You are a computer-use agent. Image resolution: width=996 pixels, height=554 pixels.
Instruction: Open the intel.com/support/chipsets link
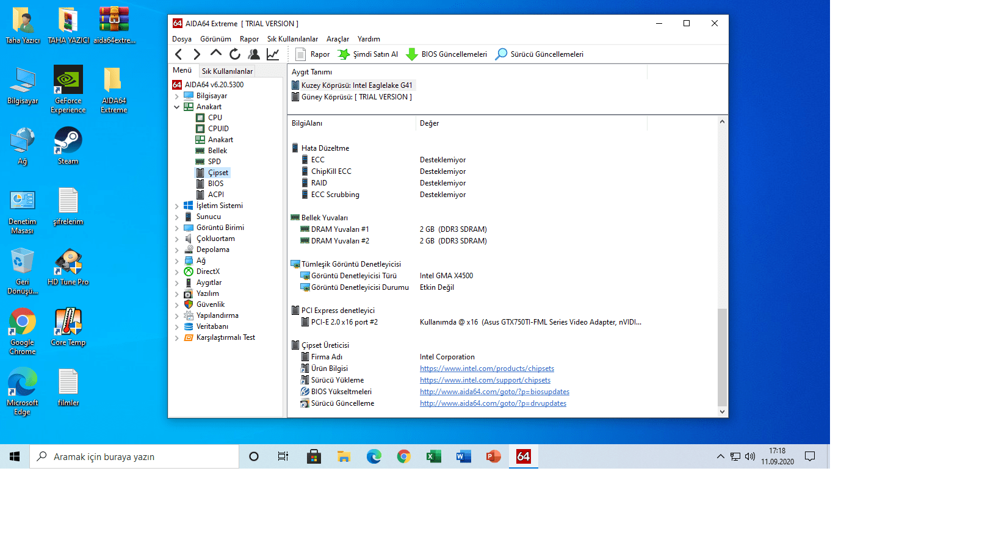[485, 380]
